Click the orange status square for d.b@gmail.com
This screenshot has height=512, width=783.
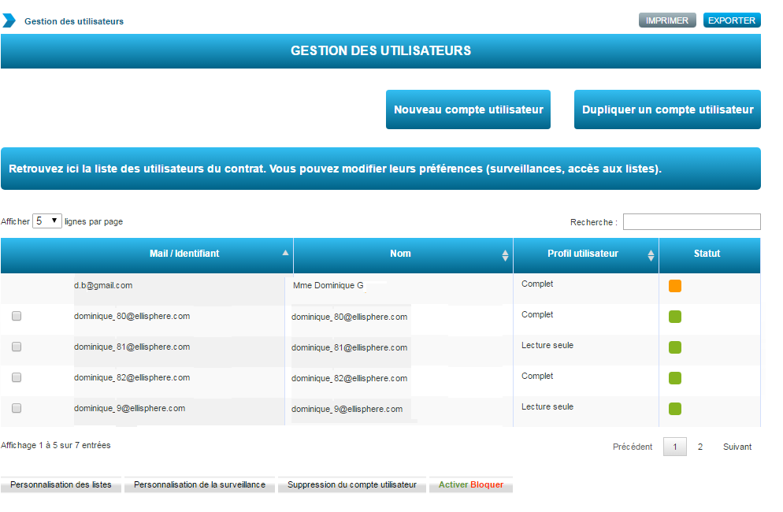tap(675, 286)
